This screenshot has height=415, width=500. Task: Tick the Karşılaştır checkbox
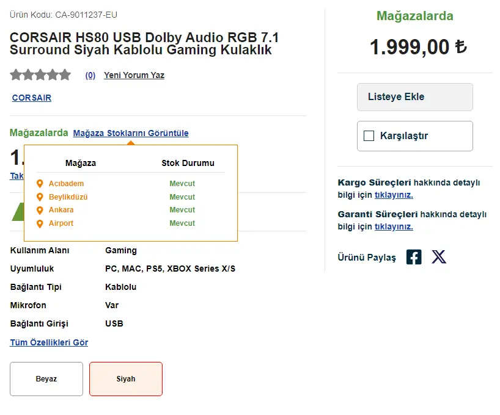369,135
